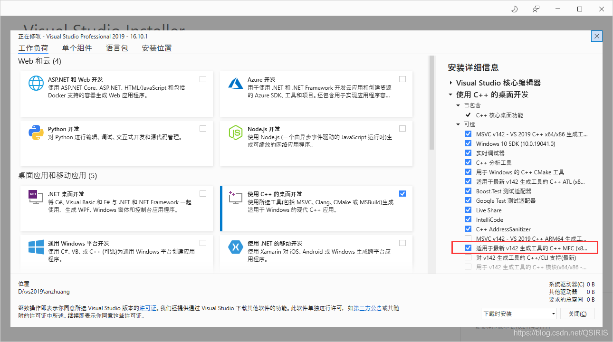Viewport: 613px width, 342px height.
Task: Check the .NET 桌面开发 workload checkbox
Action: (x=203, y=193)
